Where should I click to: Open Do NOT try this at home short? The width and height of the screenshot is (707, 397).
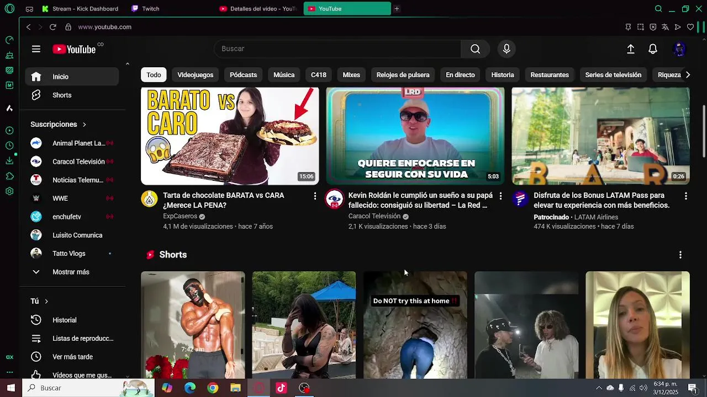point(415,325)
